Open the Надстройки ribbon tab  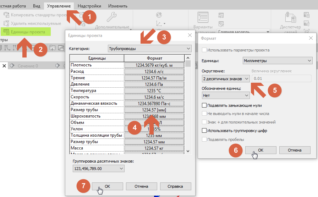(x=89, y=6)
